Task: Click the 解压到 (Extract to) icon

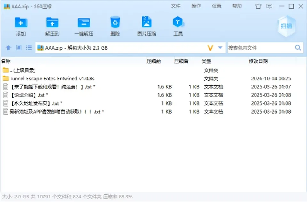Action: coord(52,22)
